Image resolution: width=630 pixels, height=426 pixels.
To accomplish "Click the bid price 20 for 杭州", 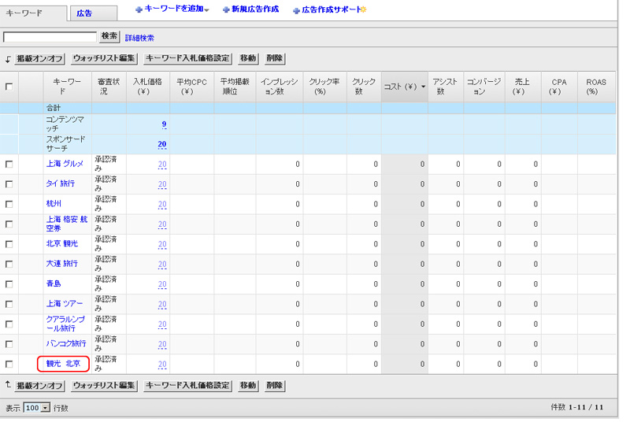I will 162,204.
